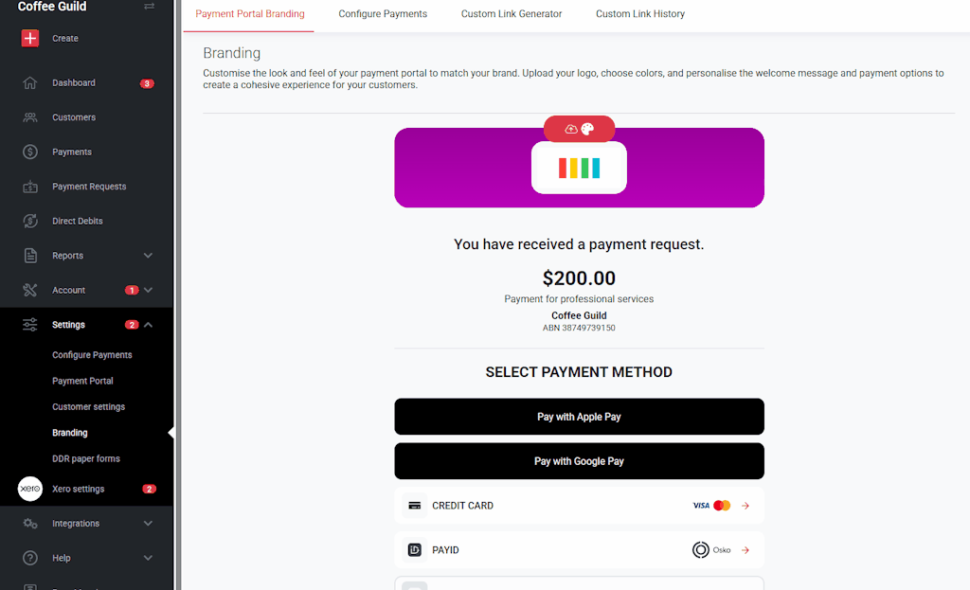Image resolution: width=970 pixels, height=590 pixels.
Task: Click the Direct Debits icon
Action: 30,221
